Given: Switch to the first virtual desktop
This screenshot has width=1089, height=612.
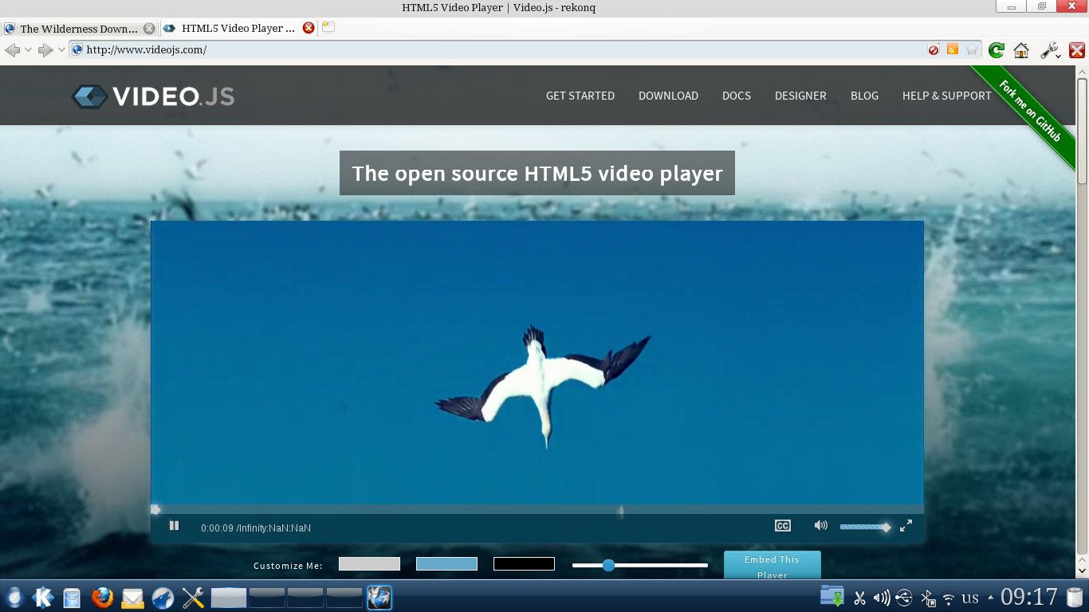Looking at the screenshot, I should click(228, 598).
